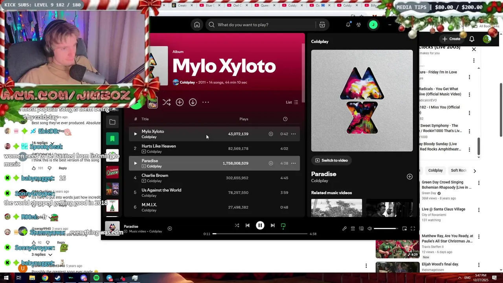Image resolution: width=503 pixels, height=283 pixels.
Task: Pause the playing song
Action: [x=260, y=226]
